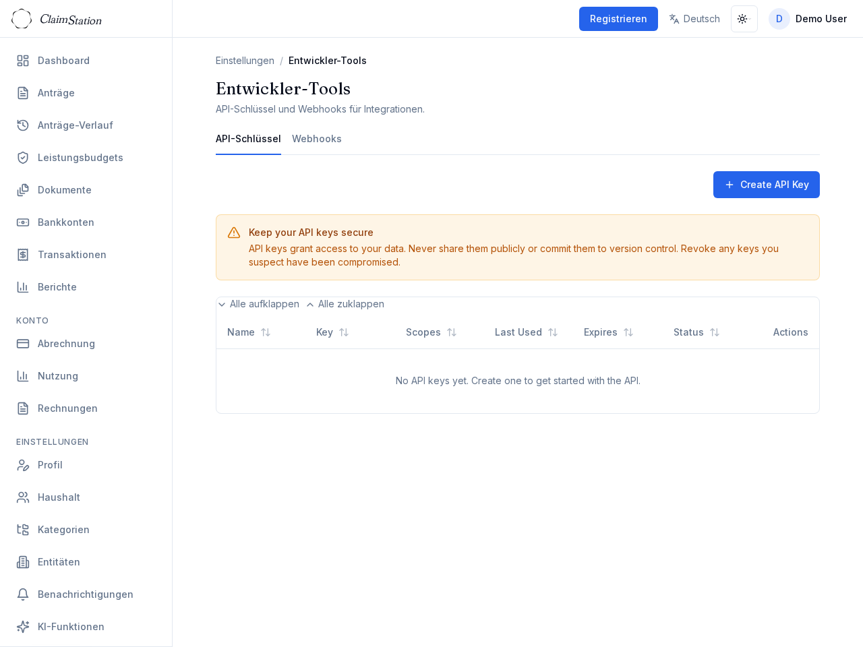Image resolution: width=863 pixels, height=647 pixels.
Task: Collapse all rows with Alle zuklappen
Action: tap(345, 304)
